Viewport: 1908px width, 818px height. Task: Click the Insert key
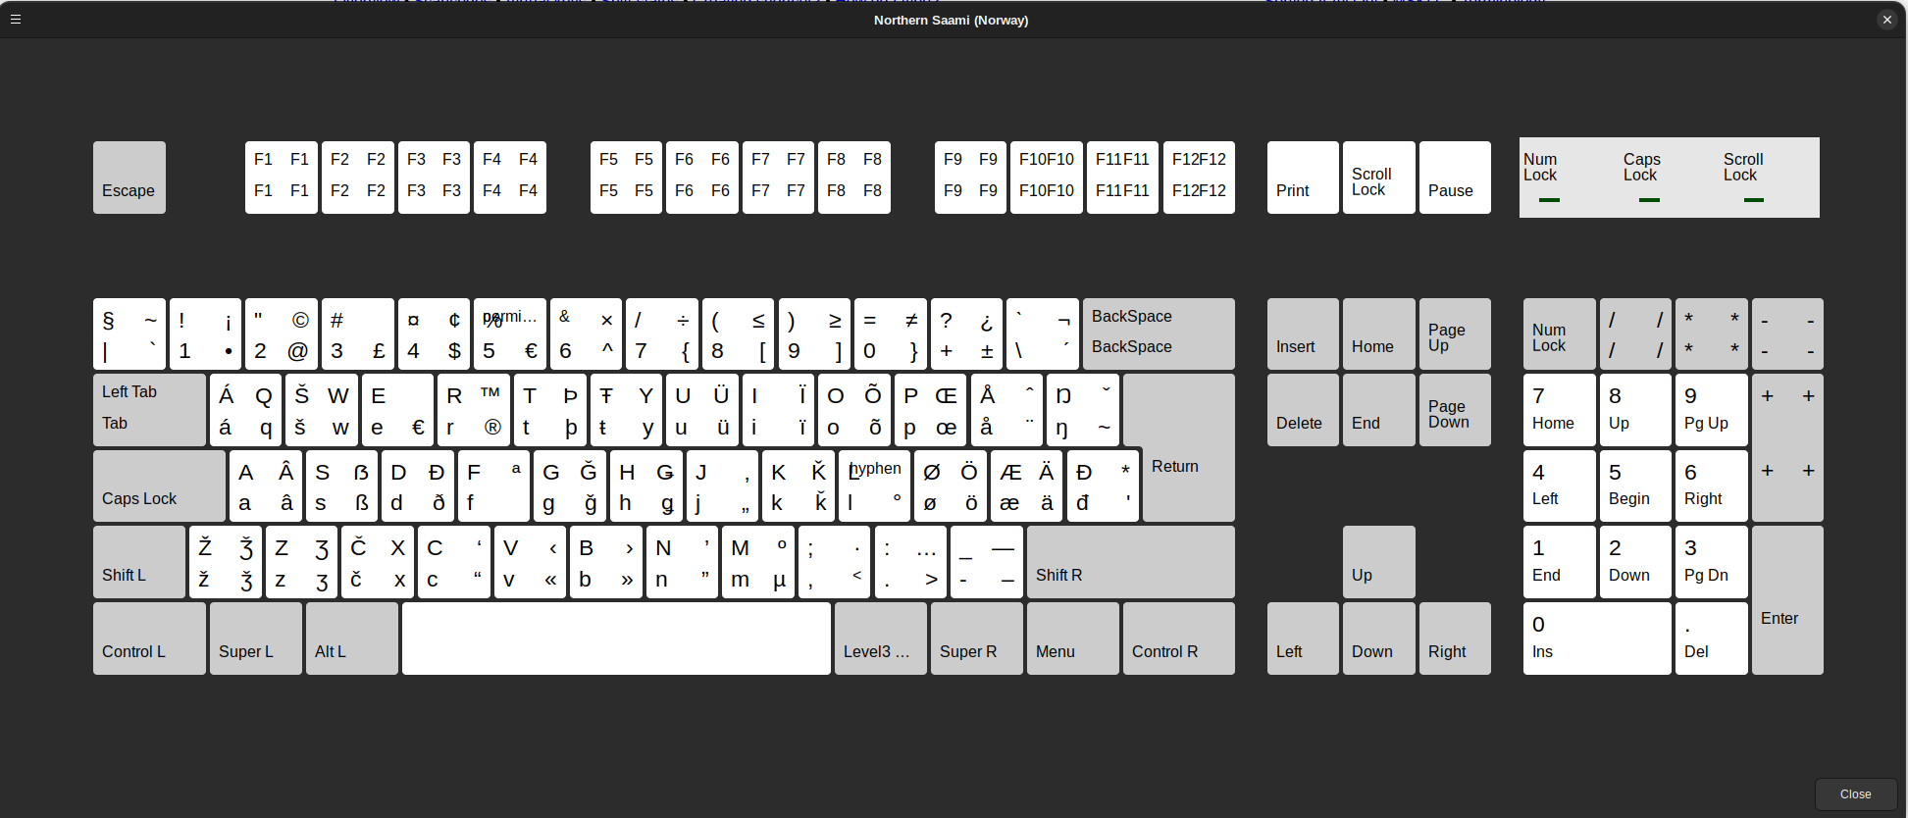[x=1303, y=333]
